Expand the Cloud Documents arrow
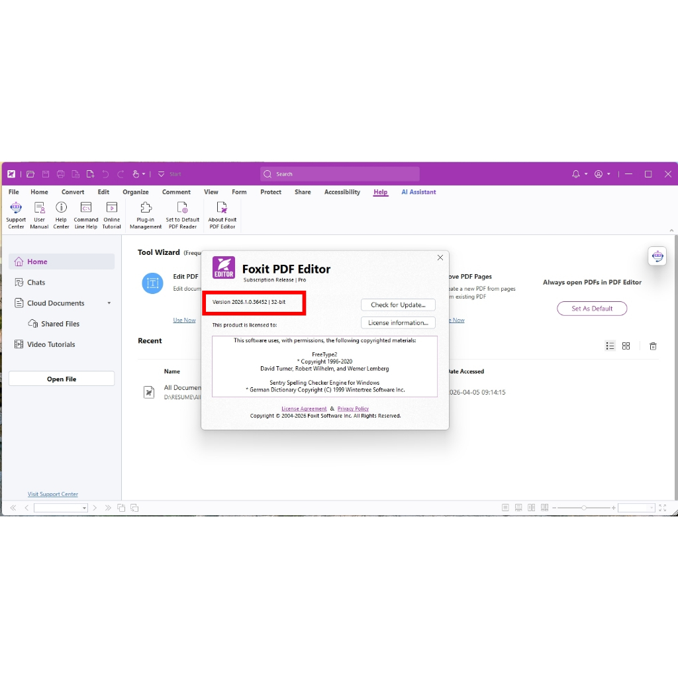This screenshot has height=678, width=678. [109, 303]
